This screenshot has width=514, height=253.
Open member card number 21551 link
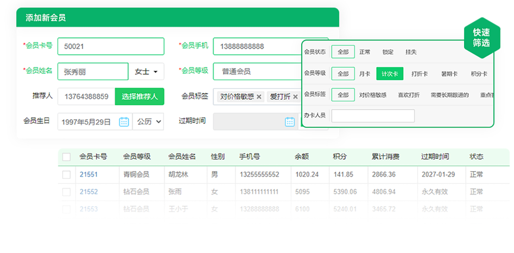click(x=88, y=174)
